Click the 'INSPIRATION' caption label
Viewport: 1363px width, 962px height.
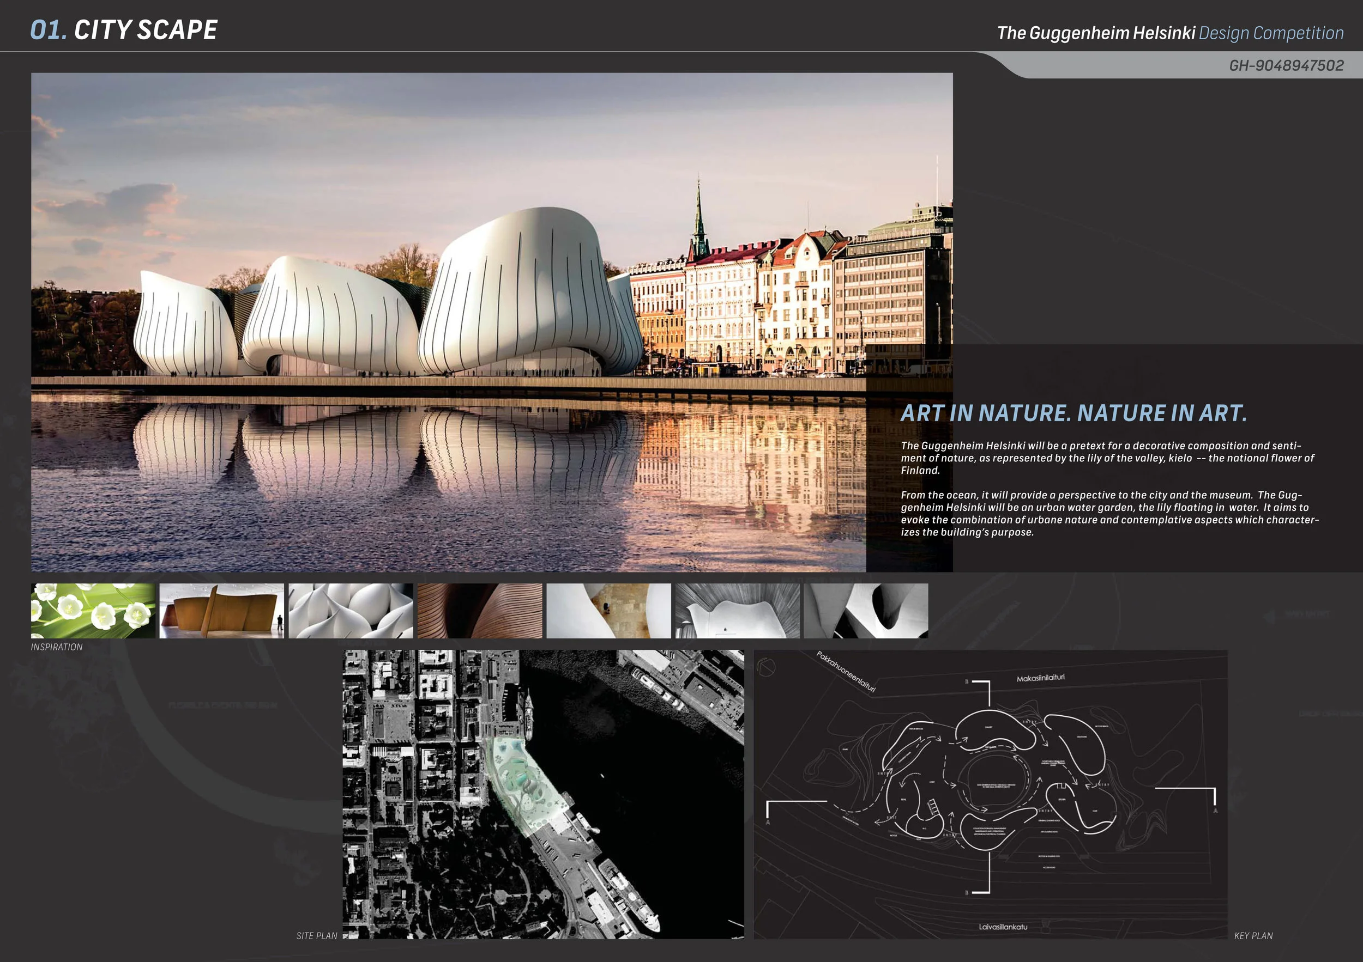pos(57,647)
